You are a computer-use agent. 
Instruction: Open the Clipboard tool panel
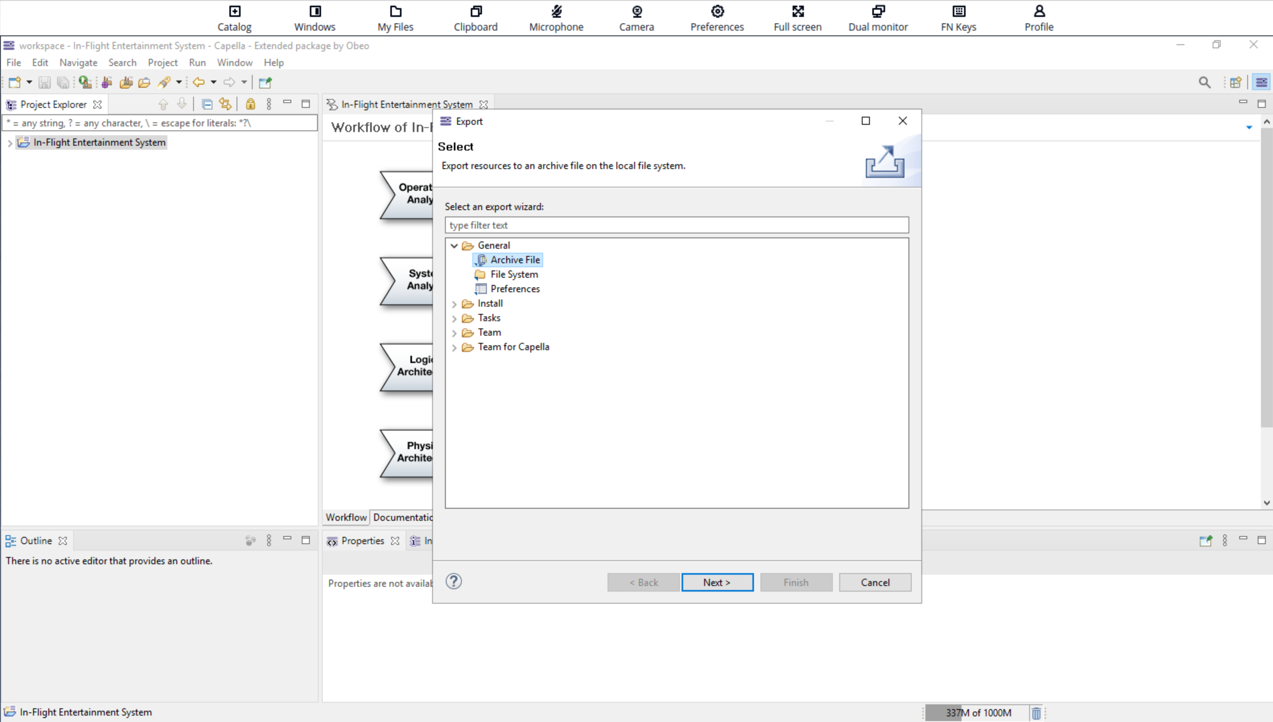(476, 17)
